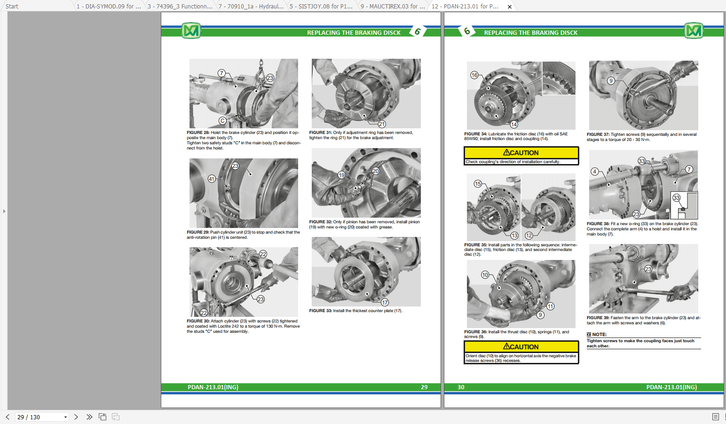Screen dimensions: 726x424
Task: Jump to the last page using the double arrow
Action: click(x=89, y=416)
